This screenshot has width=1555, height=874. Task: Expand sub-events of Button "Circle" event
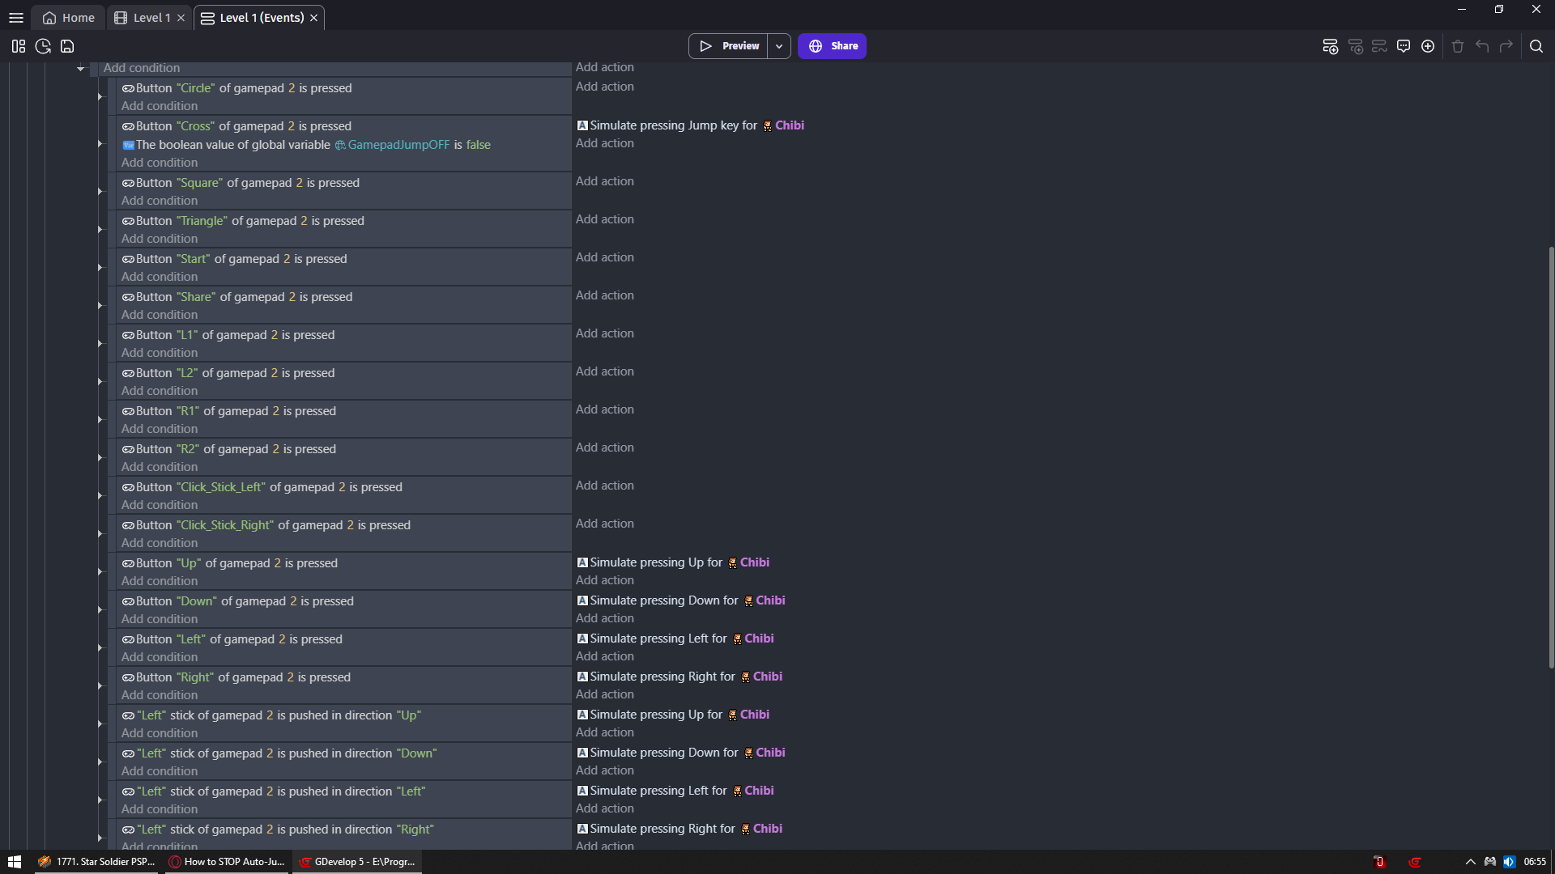(100, 97)
